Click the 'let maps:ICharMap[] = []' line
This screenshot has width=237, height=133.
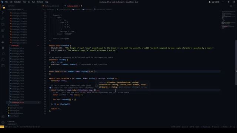64,99
